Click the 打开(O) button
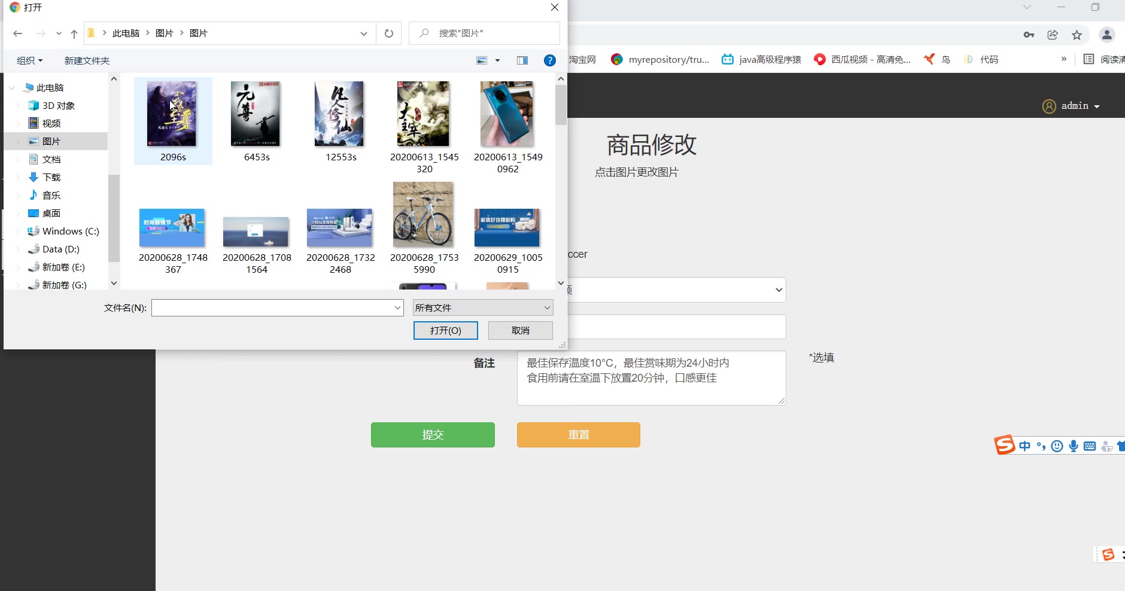 [x=446, y=331]
